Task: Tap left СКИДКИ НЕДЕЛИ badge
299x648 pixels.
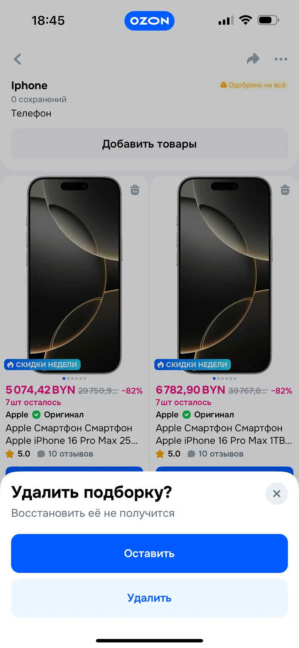Action: click(x=42, y=365)
